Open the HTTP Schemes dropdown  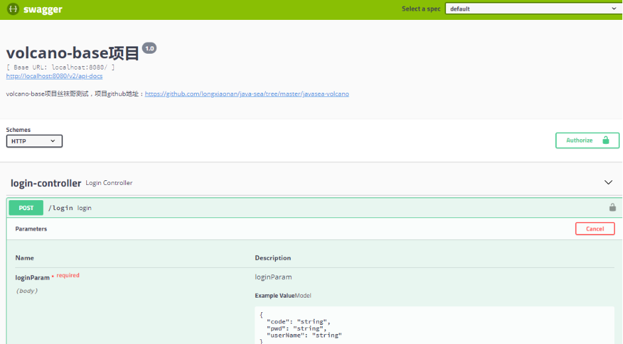coord(34,141)
